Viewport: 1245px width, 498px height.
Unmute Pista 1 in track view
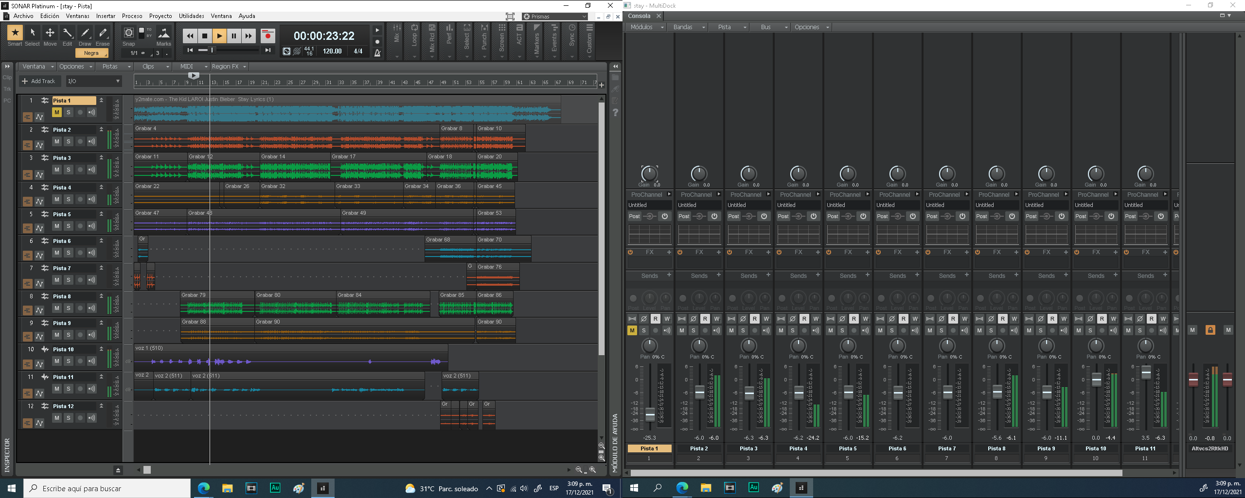(x=57, y=112)
